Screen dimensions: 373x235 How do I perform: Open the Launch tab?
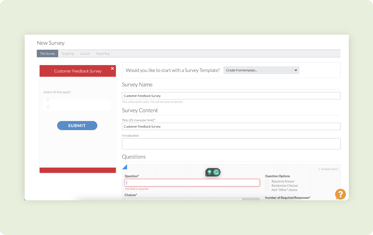(x=85, y=54)
